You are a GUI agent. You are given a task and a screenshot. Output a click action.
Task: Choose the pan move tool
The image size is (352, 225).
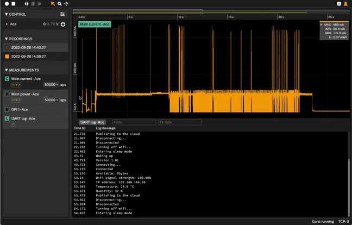tap(66, 4)
